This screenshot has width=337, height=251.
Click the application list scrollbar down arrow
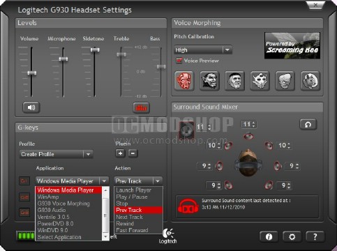105,237
